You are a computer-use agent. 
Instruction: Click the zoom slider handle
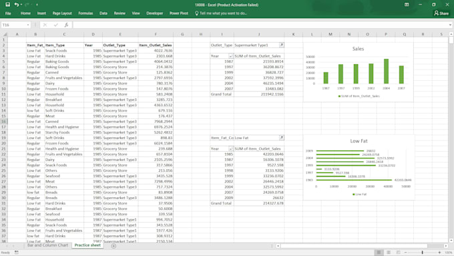423,253
